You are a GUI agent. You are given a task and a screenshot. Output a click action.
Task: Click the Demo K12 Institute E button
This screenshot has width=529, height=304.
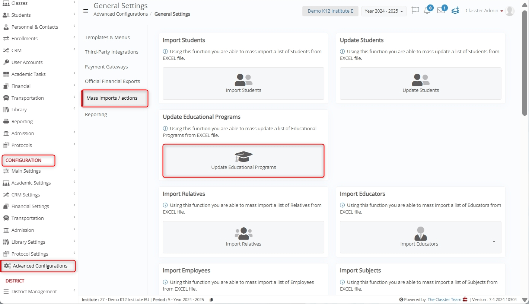tap(330, 11)
